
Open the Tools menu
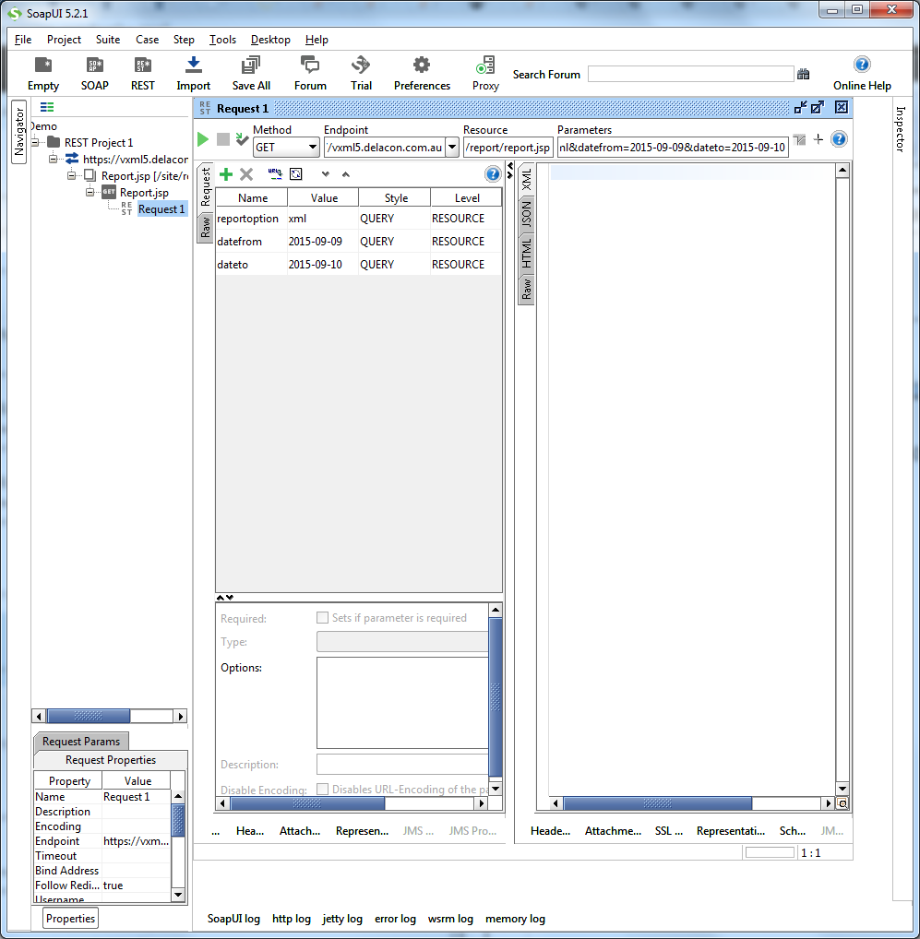pos(222,40)
